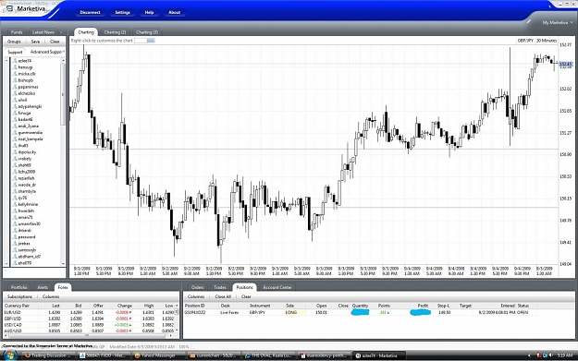Click the user icon beside bishopb
The height and width of the screenshot is (361, 578).
click(x=15, y=80)
